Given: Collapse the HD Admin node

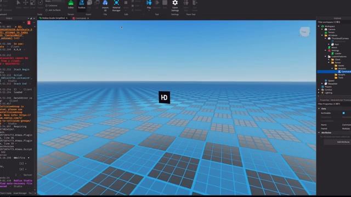Looking at the screenshot, I should tap(322, 35).
